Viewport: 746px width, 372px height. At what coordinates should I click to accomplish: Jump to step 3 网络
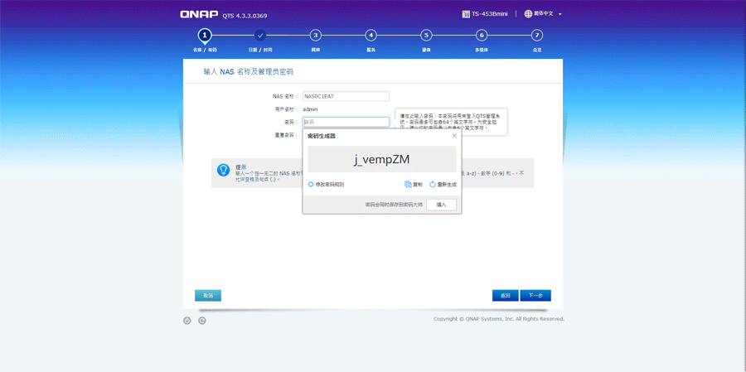point(316,36)
